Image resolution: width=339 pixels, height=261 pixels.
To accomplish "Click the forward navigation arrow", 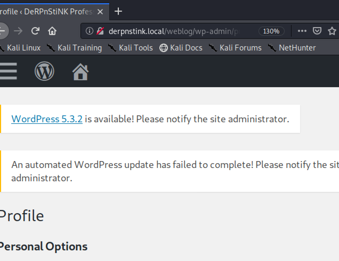I will click(x=18, y=31).
